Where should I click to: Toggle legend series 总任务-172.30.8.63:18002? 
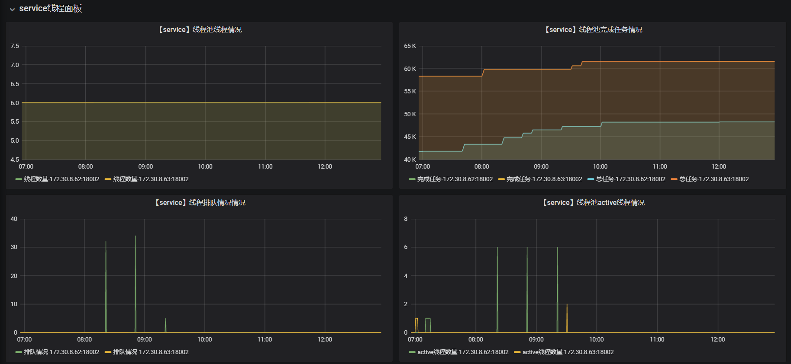pos(714,179)
